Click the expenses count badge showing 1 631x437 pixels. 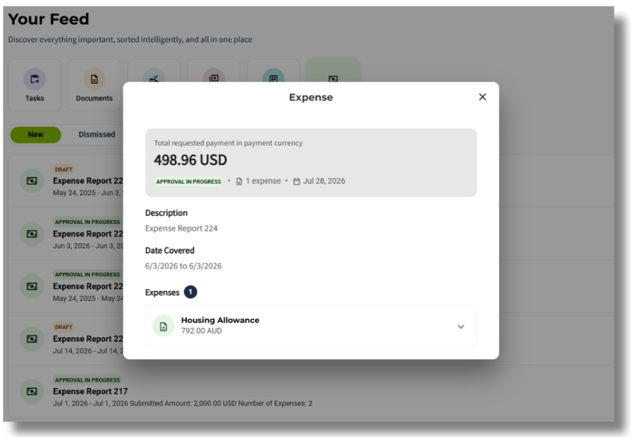click(x=190, y=292)
